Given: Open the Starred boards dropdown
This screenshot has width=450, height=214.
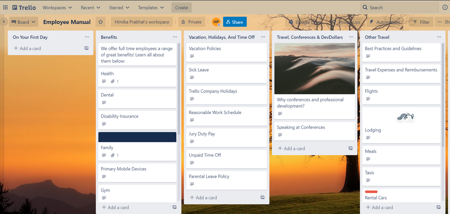Looking at the screenshot, I should (x=119, y=8).
